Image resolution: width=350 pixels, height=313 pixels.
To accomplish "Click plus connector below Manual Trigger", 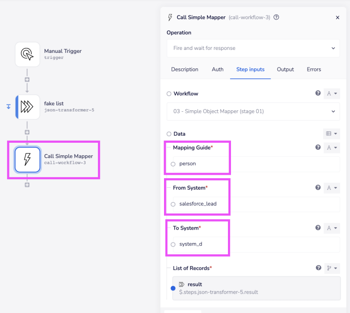I will click(x=27, y=79).
